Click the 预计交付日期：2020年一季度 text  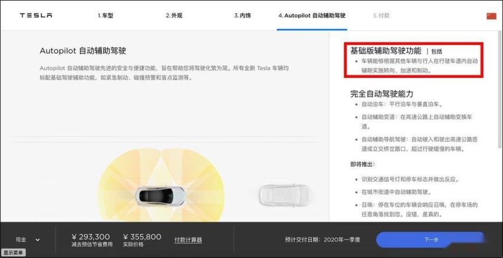tap(322, 240)
